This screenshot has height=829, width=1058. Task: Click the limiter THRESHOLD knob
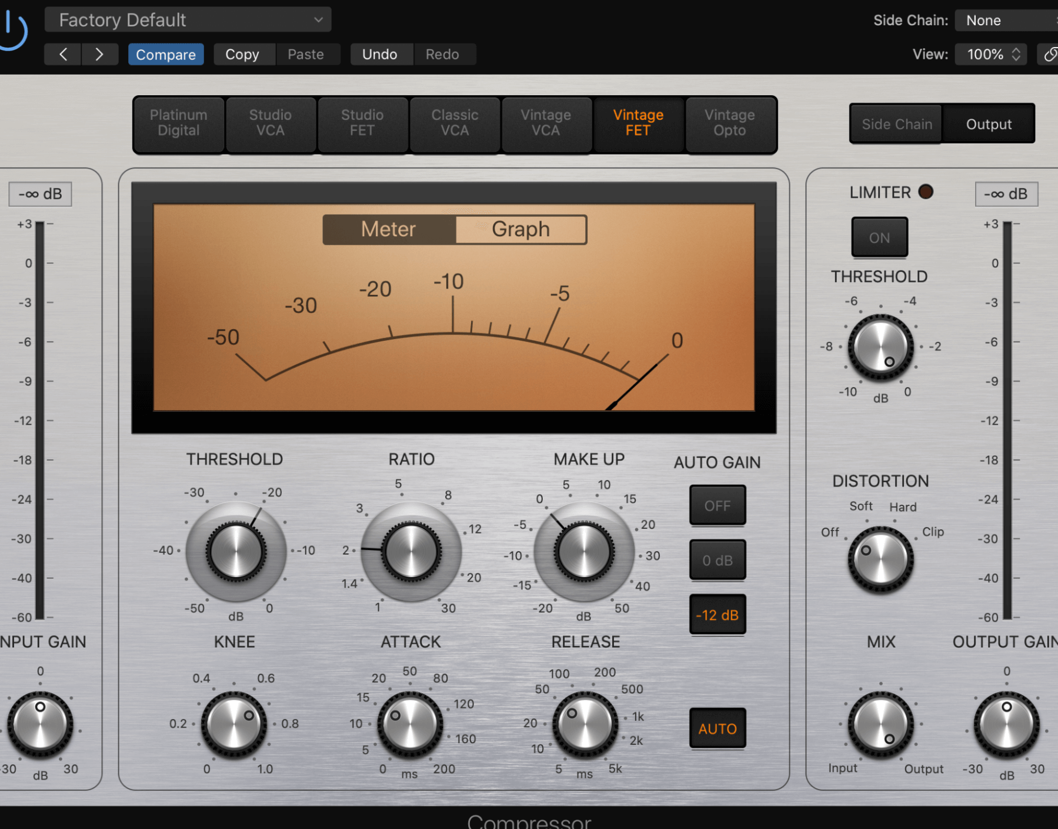point(880,347)
